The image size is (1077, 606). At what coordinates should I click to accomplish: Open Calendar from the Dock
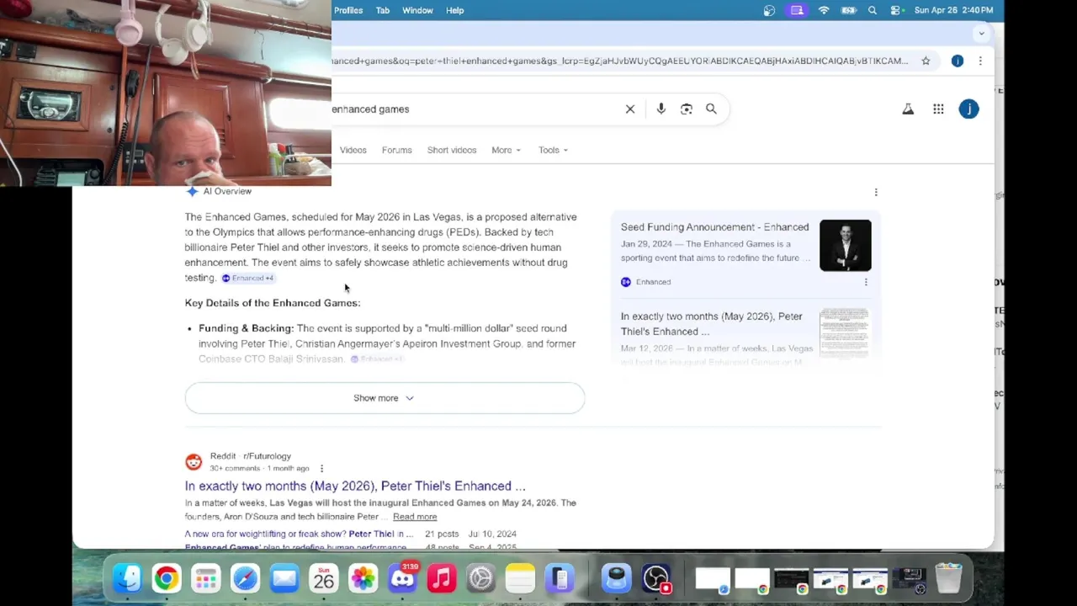pyautogui.click(x=324, y=578)
